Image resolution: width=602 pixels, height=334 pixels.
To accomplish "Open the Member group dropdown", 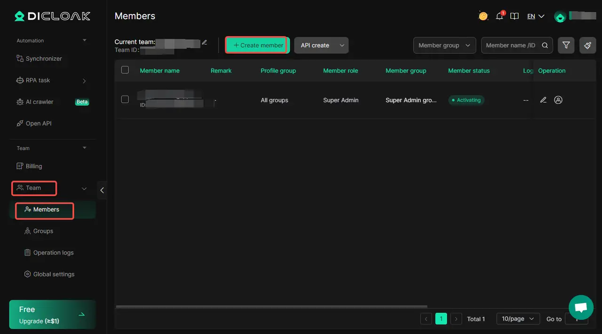I will (444, 46).
